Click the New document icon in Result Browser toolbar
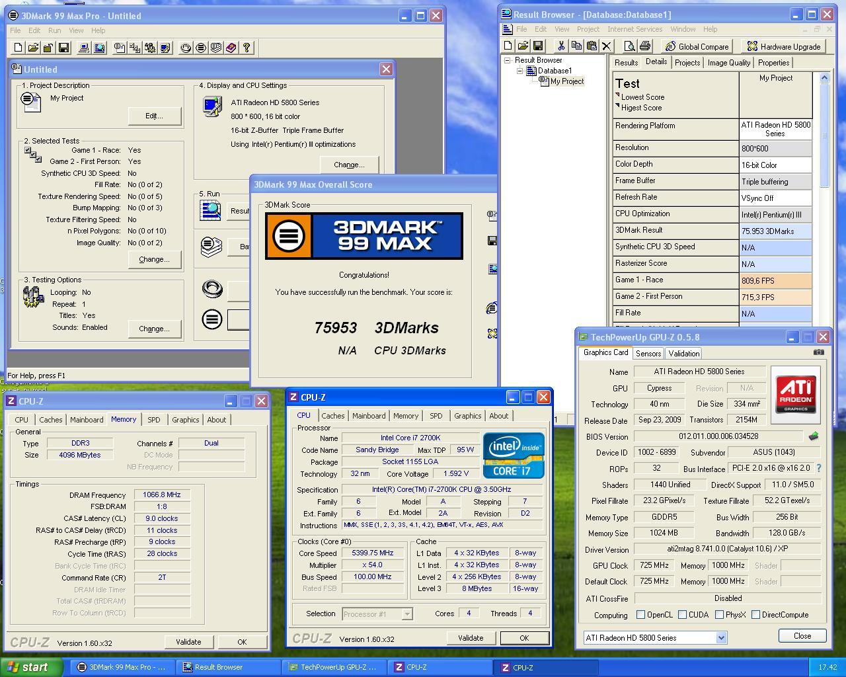 tap(508, 46)
